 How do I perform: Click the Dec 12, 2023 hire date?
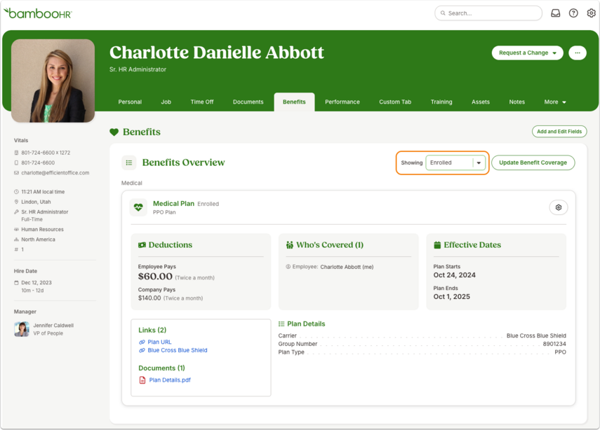(36, 283)
